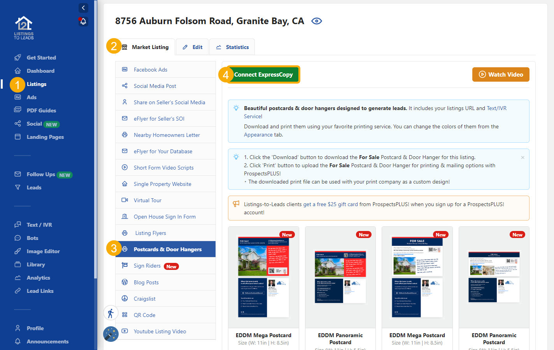Open notifications bell icon
The image size is (554, 350).
click(x=83, y=21)
